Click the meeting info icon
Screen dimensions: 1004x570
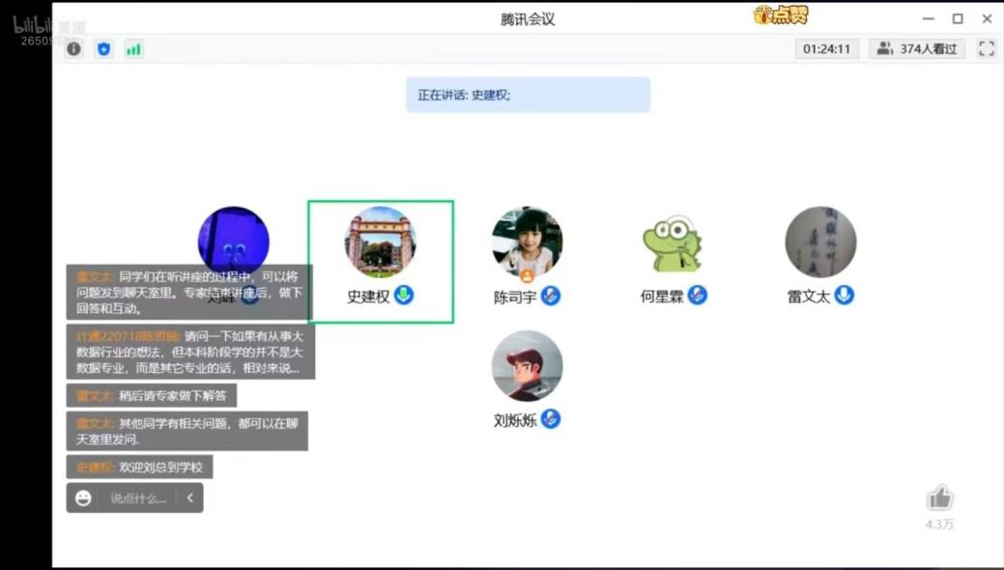[73, 49]
